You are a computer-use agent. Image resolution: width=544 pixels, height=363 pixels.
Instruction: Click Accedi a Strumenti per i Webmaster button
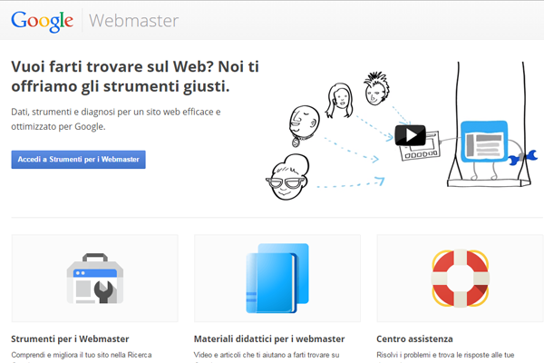[78, 160]
